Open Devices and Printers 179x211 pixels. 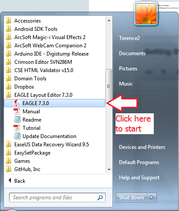[142, 147]
